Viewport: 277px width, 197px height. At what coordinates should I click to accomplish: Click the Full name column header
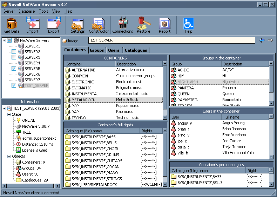(245, 117)
